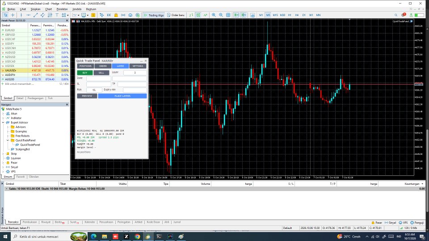Viewport: 429px width, 241px height.
Task: Toggle chart auto-scroll to latest bar
Action: (236, 15)
